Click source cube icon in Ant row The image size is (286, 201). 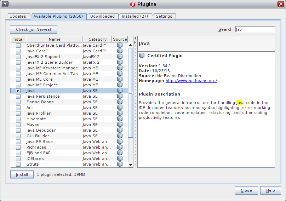click(x=120, y=108)
